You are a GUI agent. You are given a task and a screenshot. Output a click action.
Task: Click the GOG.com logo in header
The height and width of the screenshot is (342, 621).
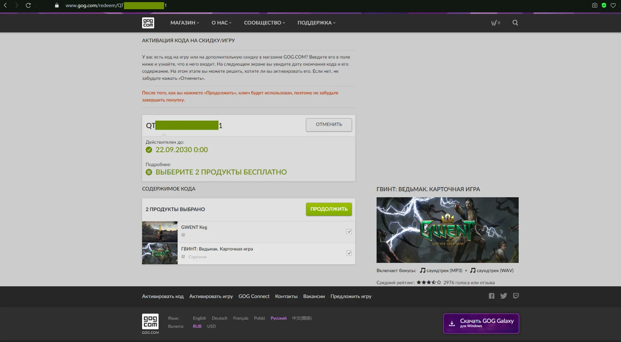[x=148, y=23]
